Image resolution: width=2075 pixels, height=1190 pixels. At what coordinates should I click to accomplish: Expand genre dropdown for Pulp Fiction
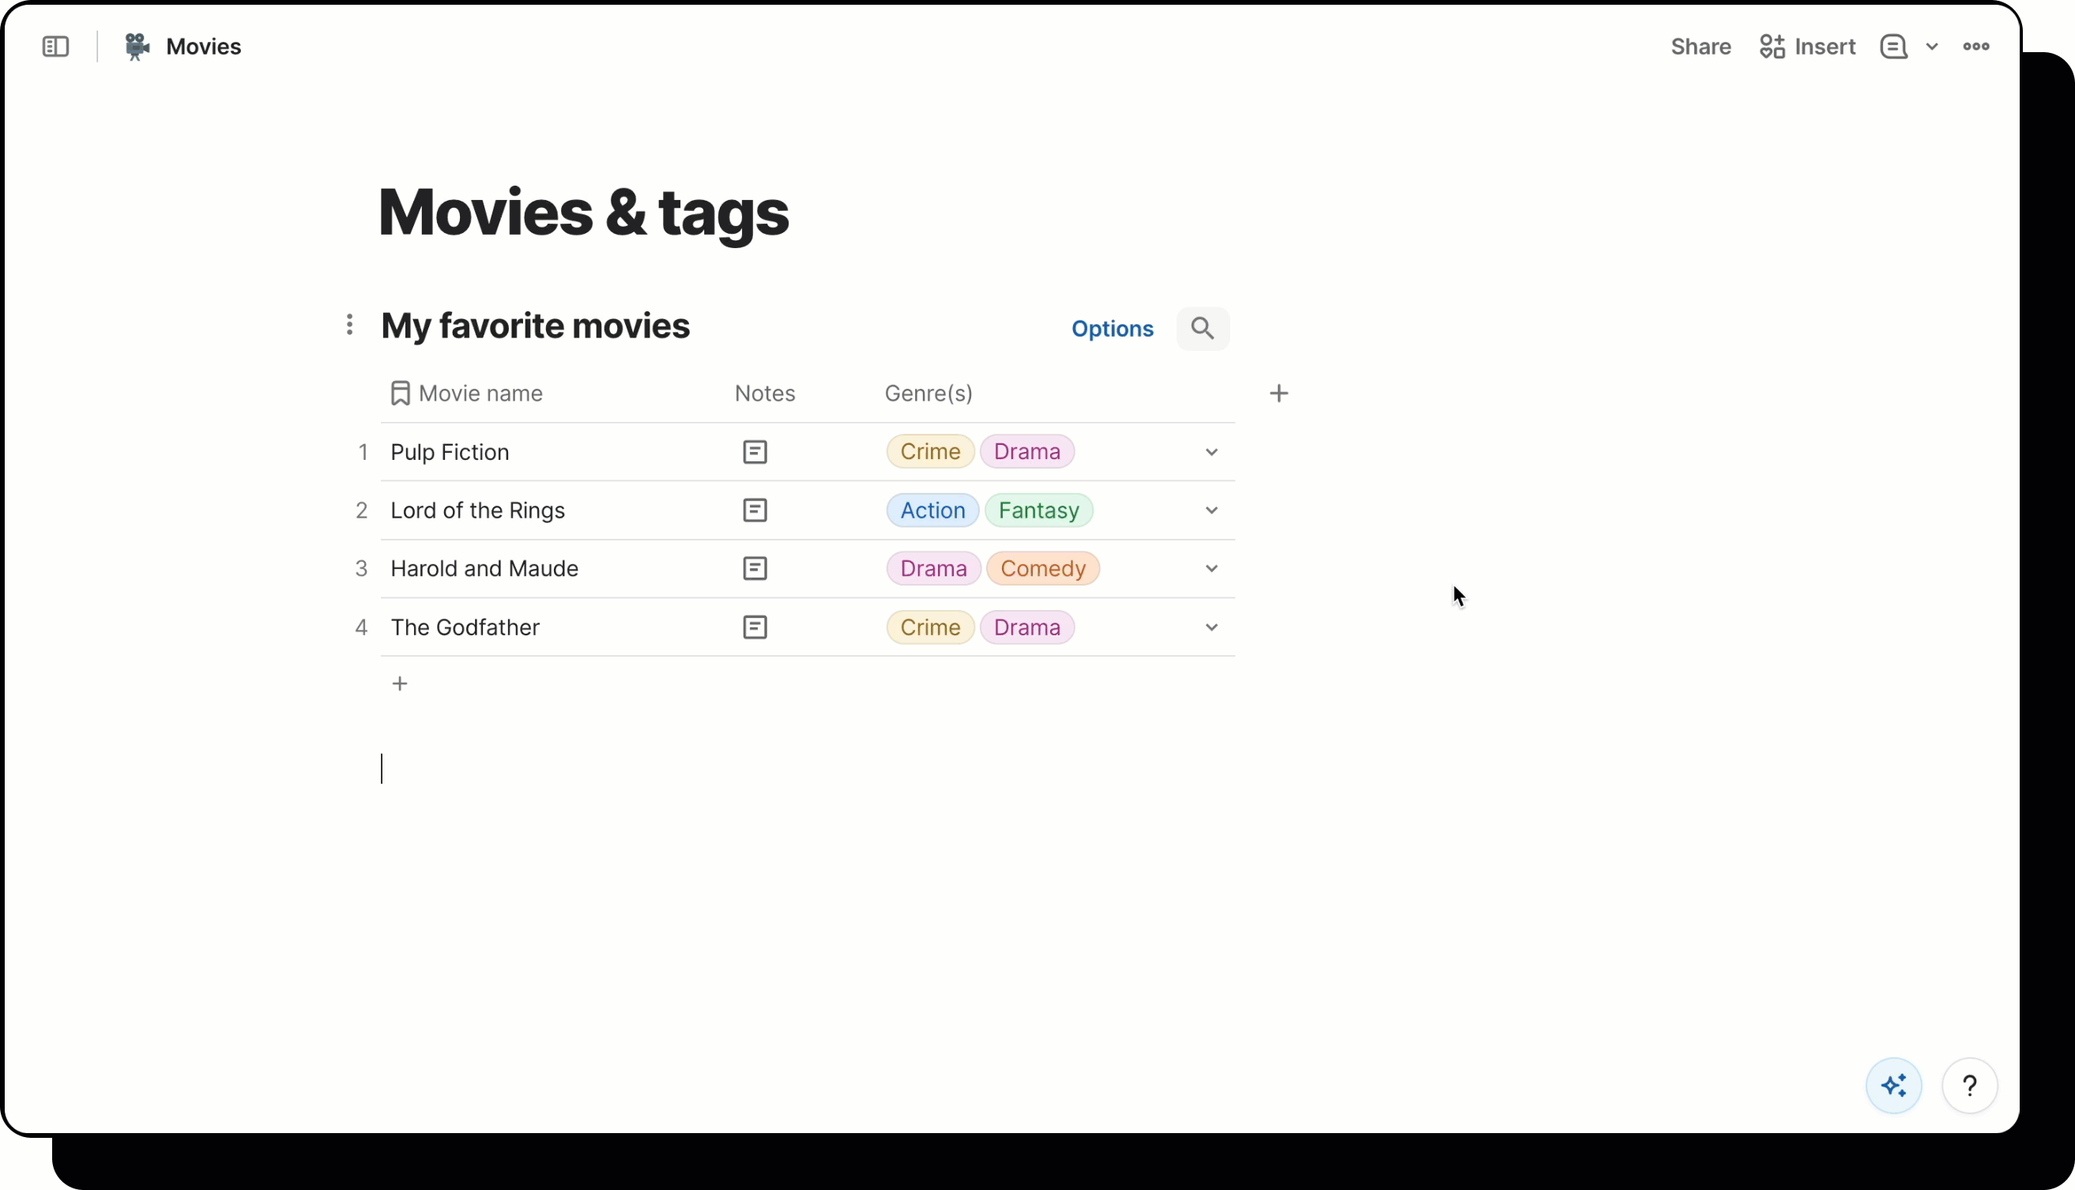(x=1211, y=452)
